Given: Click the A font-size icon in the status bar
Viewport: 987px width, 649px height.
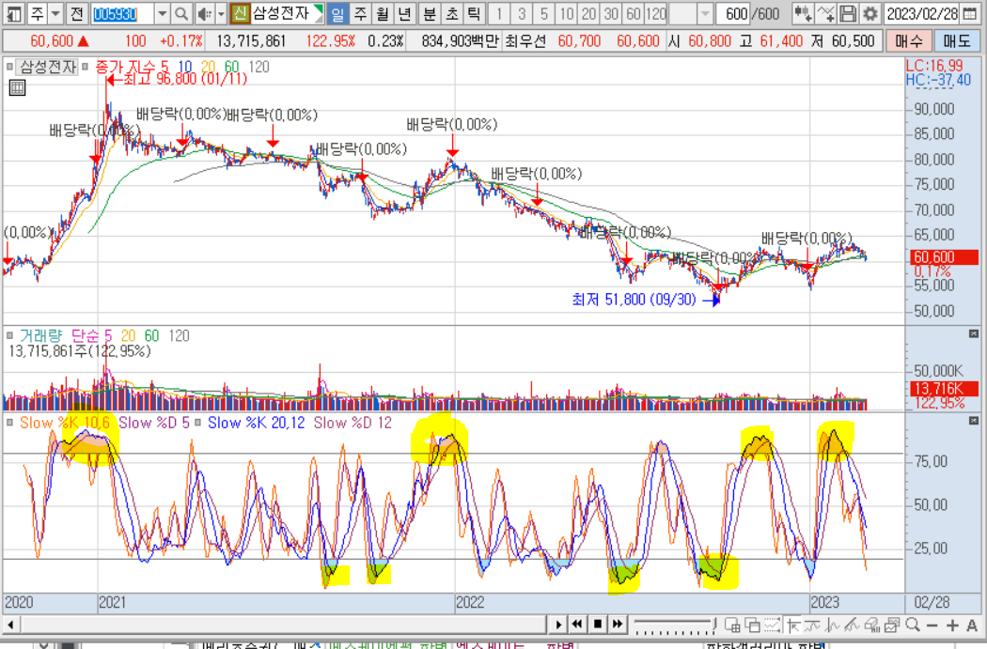Looking at the screenshot, I should click(972, 623).
